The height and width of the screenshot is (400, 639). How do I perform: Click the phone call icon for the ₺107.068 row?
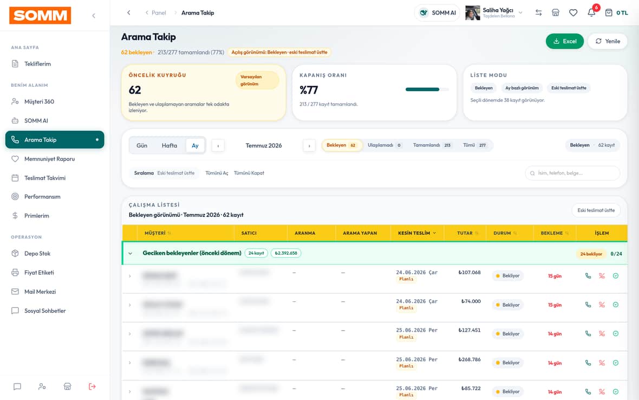click(588, 276)
